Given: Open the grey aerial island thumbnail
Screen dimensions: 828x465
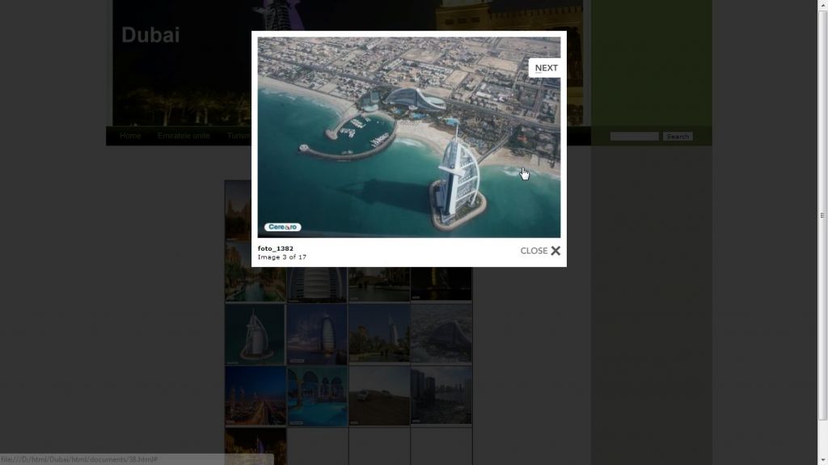Looking at the screenshot, I should (441, 334).
